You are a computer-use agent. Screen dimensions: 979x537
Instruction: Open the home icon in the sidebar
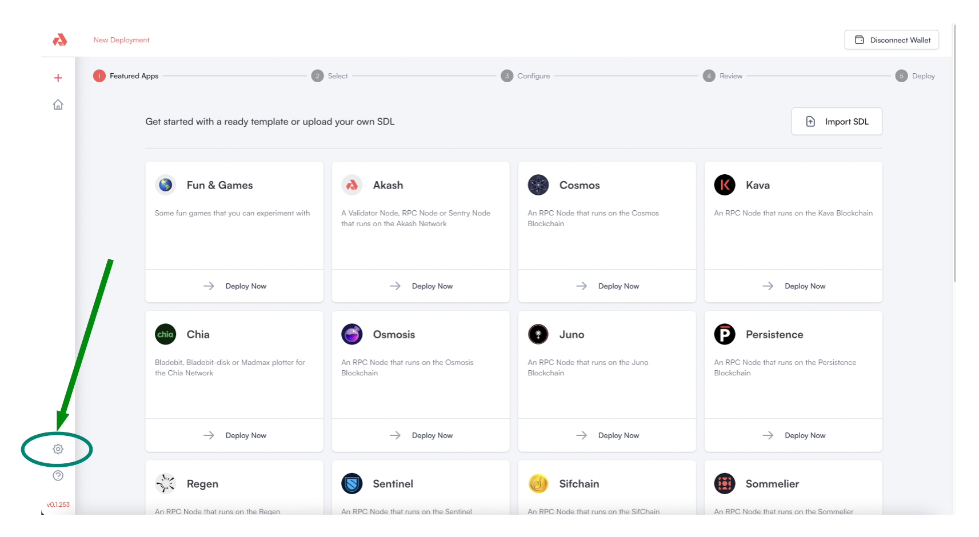[x=58, y=105]
